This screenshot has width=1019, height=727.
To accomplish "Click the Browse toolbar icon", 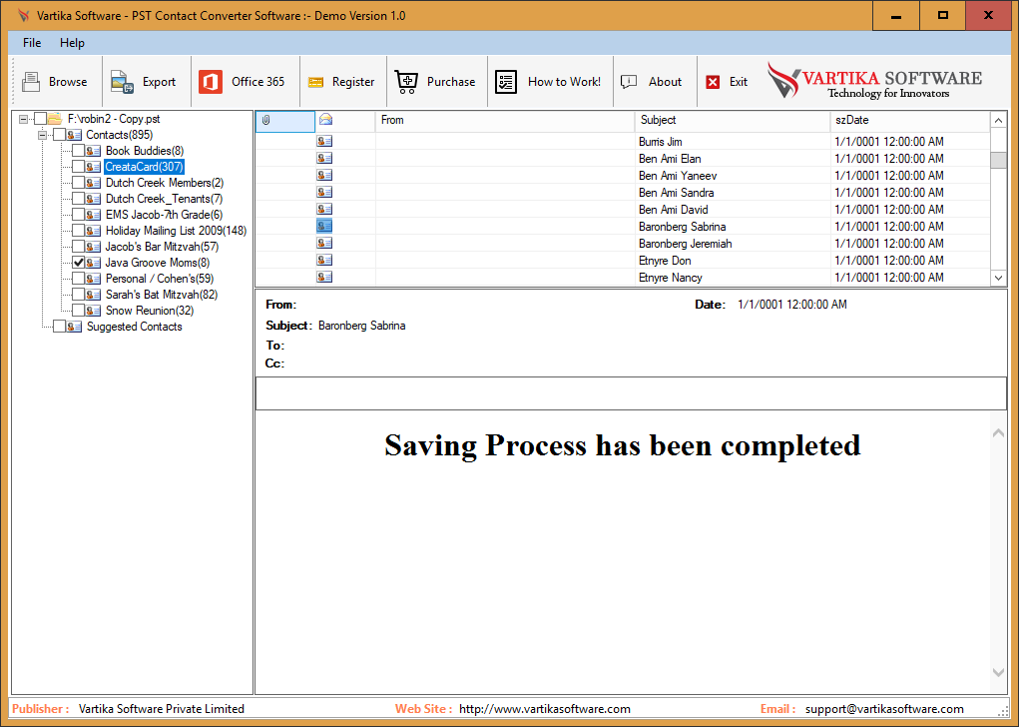I will pyautogui.click(x=31, y=82).
